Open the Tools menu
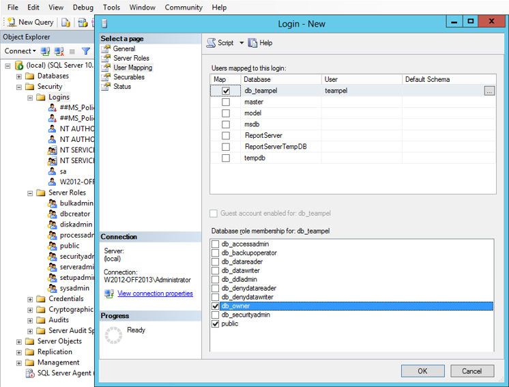 (111, 8)
